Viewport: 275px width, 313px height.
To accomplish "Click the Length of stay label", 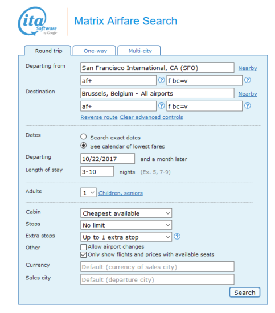I will (x=44, y=170).
